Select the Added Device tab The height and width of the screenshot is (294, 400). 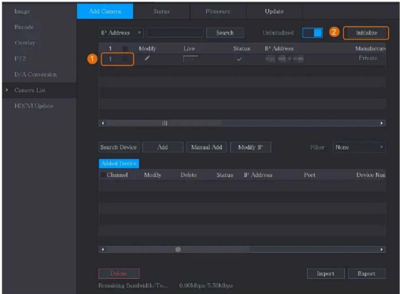coord(119,163)
